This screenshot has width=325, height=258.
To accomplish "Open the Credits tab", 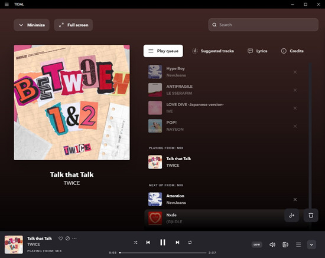I will [x=292, y=51].
